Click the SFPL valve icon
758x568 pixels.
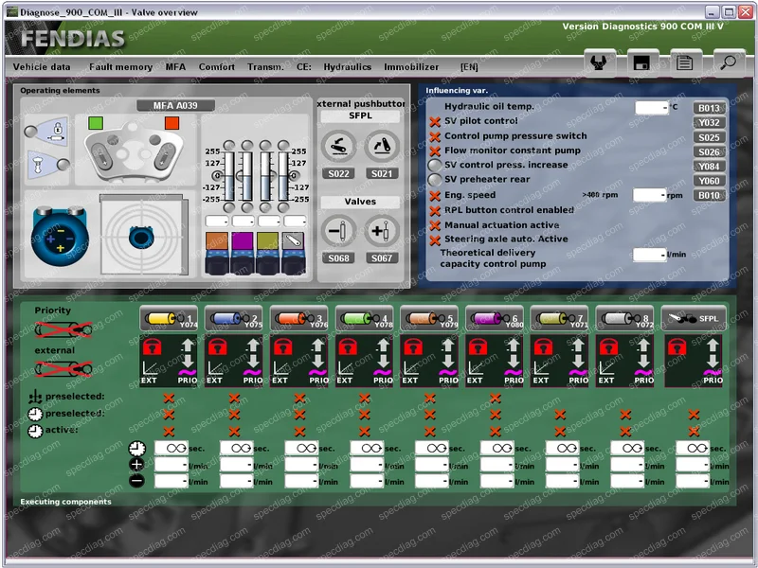(693, 318)
